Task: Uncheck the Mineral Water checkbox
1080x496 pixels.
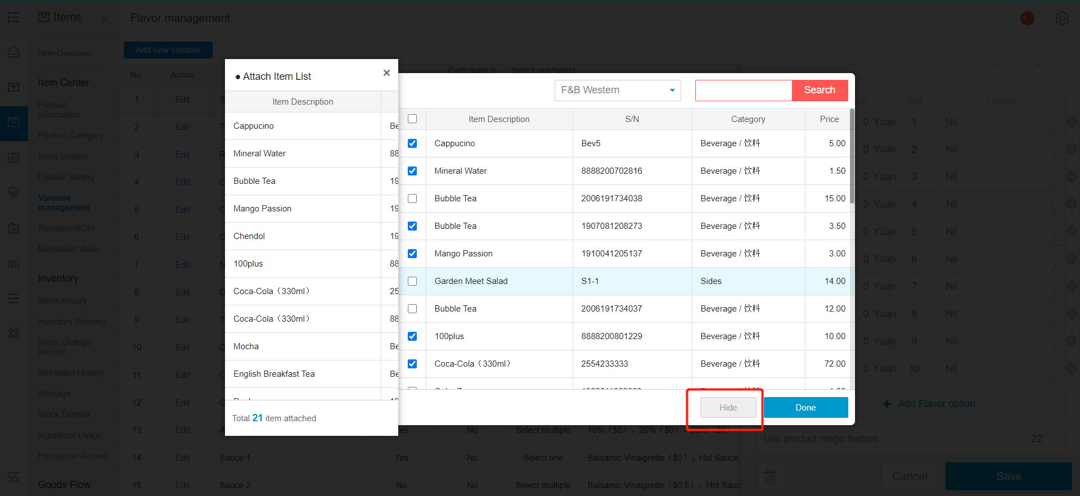Action: [412, 171]
